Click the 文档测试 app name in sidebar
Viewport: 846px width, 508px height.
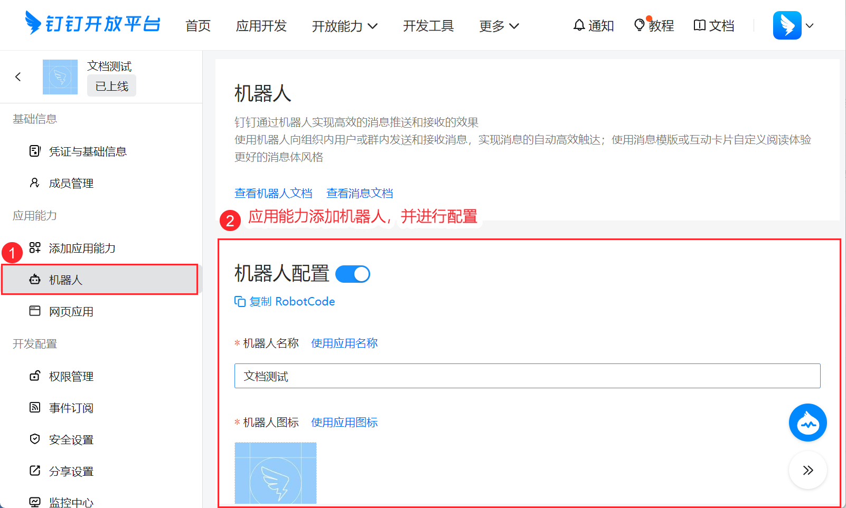(x=109, y=66)
